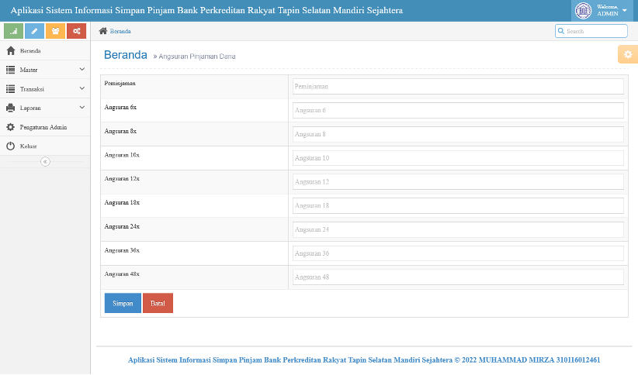Click the Angsuran 36 input field

(x=458, y=253)
